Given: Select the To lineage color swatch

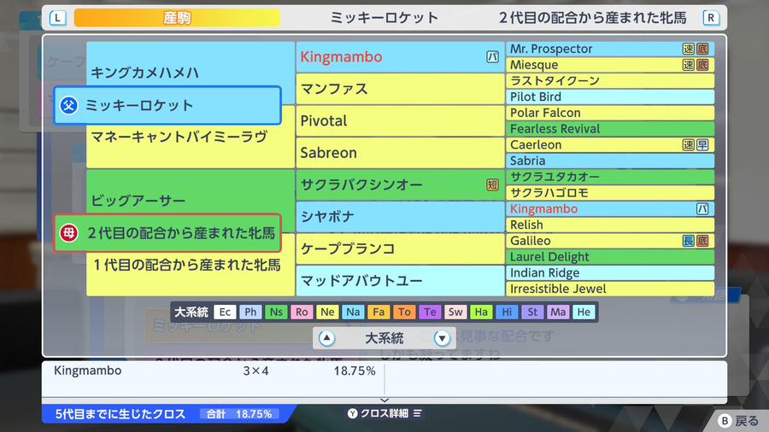Looking at the screenshot, I should click(404, 312).
